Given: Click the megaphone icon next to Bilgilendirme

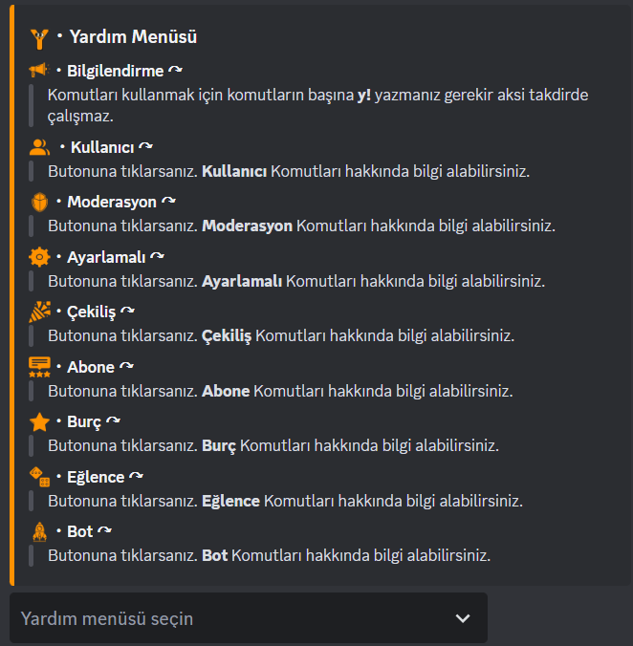Looking at the screenshot, I should tap(39, 70).
